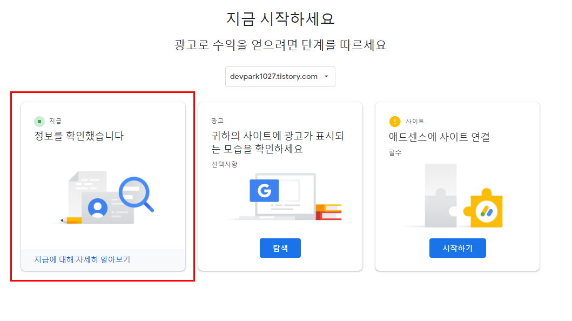The image size is (572, 321).
Task: Click the 광고로 수익을 얻으려면 subtitle
Action: click(x=280, y=45)
